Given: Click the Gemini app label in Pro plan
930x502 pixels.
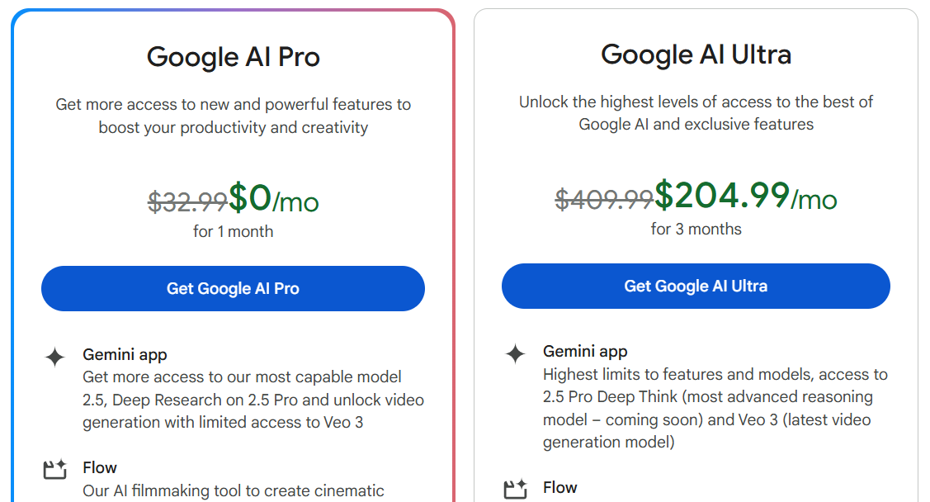Looking at the screenshot, I should tap(125, 355).
